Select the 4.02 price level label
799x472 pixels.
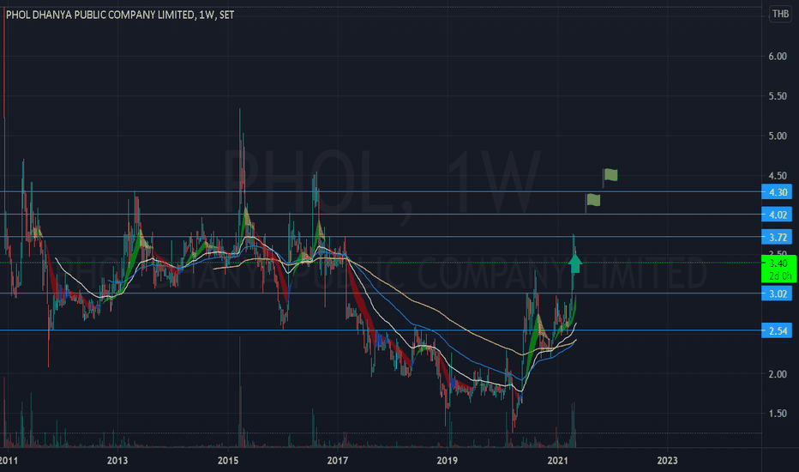(x=777, y=215)
